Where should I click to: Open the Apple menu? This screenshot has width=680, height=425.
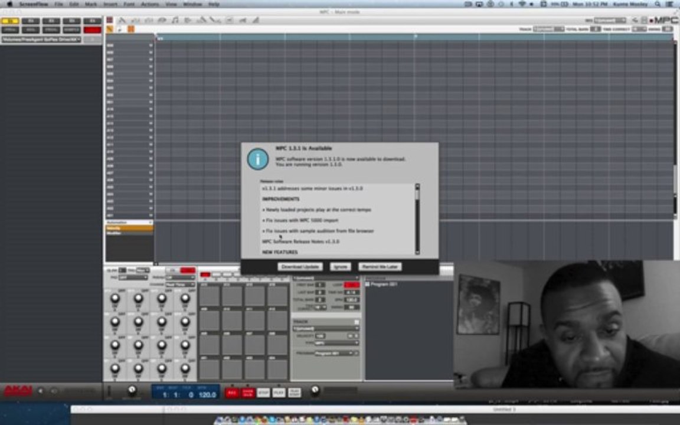pos(9,4)
